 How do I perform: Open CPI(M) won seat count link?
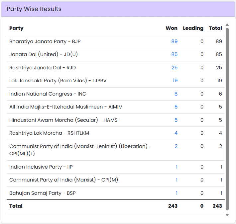coord(177,180)
